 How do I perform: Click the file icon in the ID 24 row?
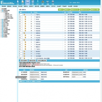25,21
